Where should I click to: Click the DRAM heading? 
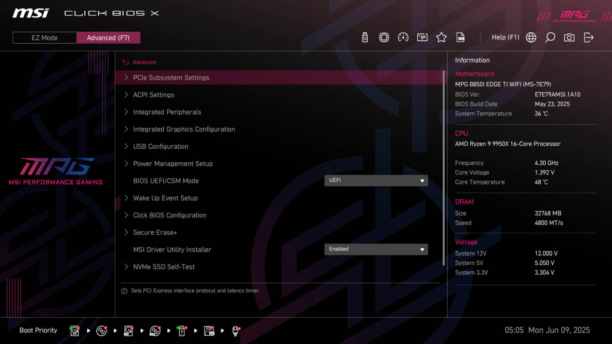464,202
